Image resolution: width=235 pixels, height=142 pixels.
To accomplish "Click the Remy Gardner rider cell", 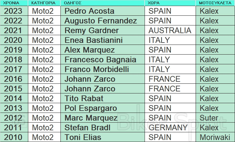I will click(x=91, y=31).
